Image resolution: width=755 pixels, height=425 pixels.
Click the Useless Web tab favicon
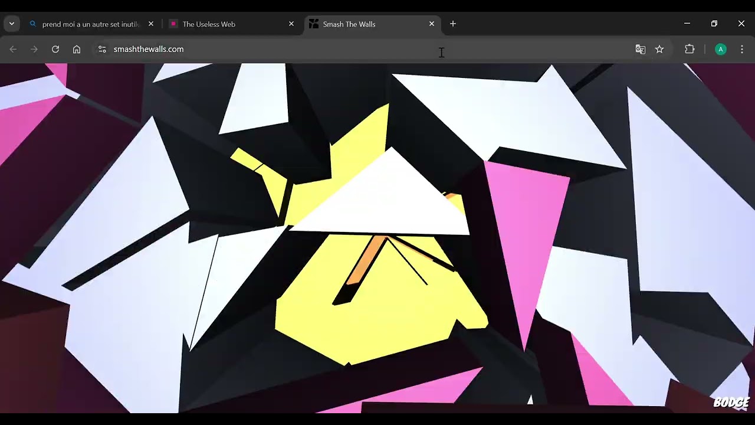click(173, 24)
